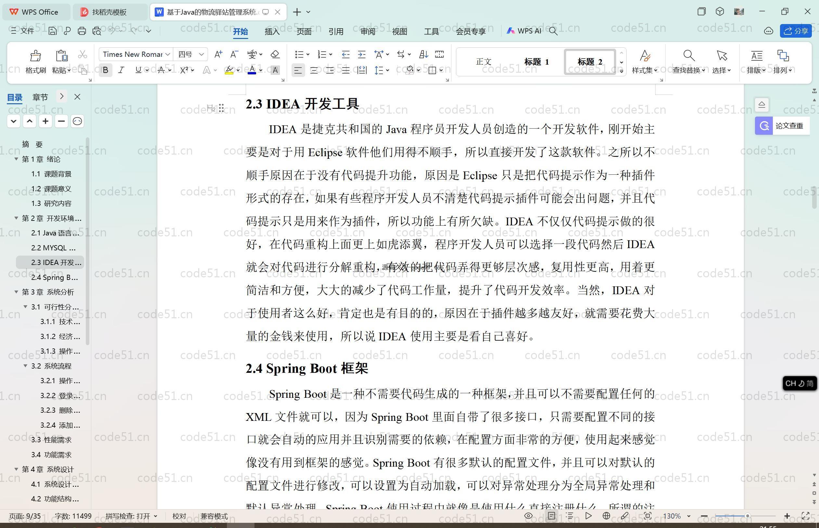Click 校对 in the status bar
Screen dimensions: 819x528
[x=179, y=516]
